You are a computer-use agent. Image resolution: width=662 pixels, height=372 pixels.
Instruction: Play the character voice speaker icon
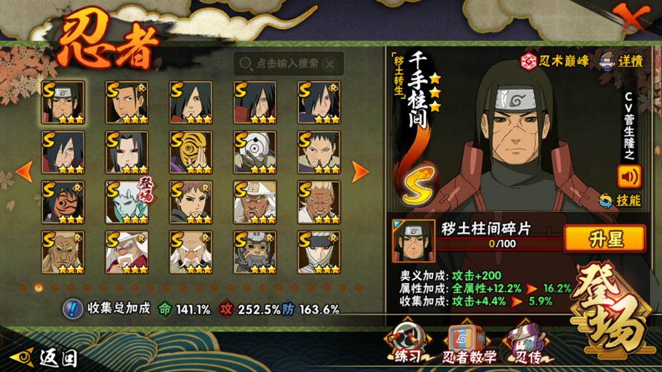629,176
